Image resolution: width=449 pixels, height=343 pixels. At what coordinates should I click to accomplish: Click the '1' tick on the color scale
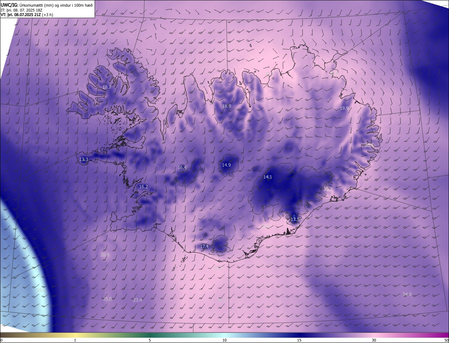click(x=75, y=340)
